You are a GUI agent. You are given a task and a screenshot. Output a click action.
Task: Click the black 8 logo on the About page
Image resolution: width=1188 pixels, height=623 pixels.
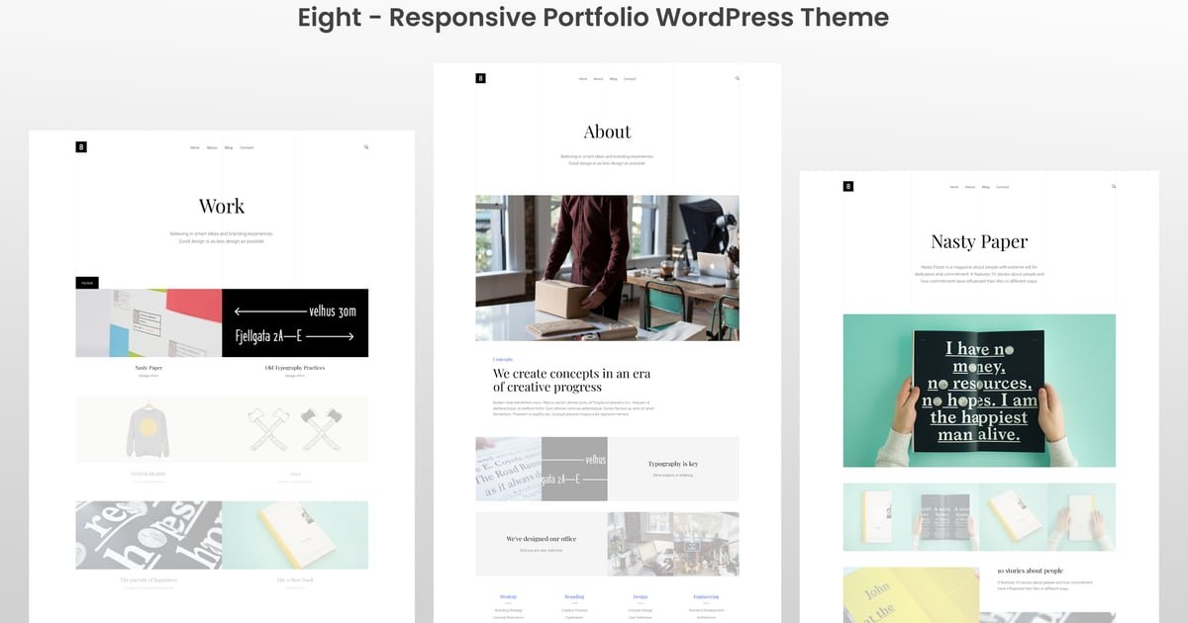click(480, 78)
